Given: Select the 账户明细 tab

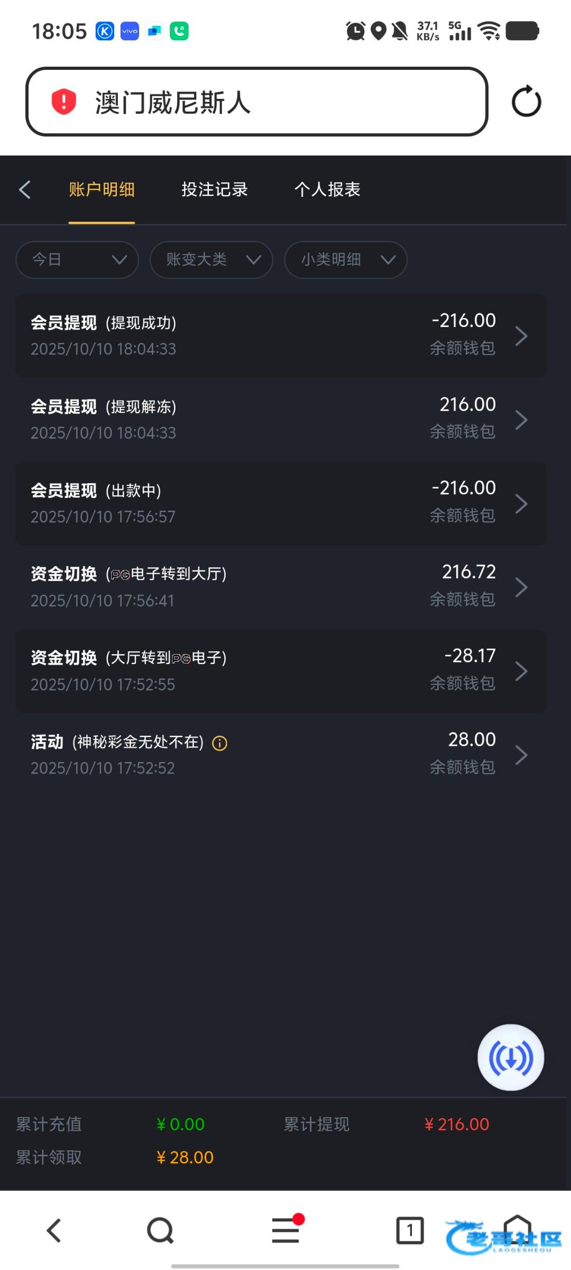Looking at the screenshot, I should 102,189.
